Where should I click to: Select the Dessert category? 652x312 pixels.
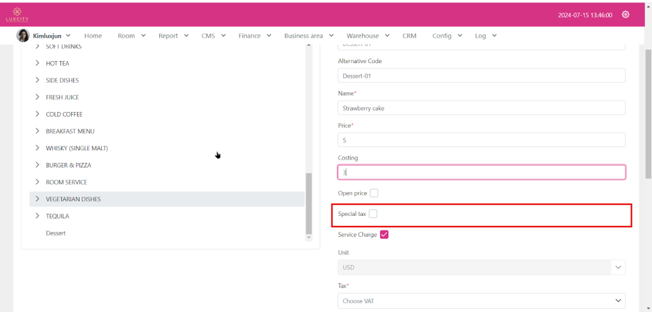click(x=56, y=233)
